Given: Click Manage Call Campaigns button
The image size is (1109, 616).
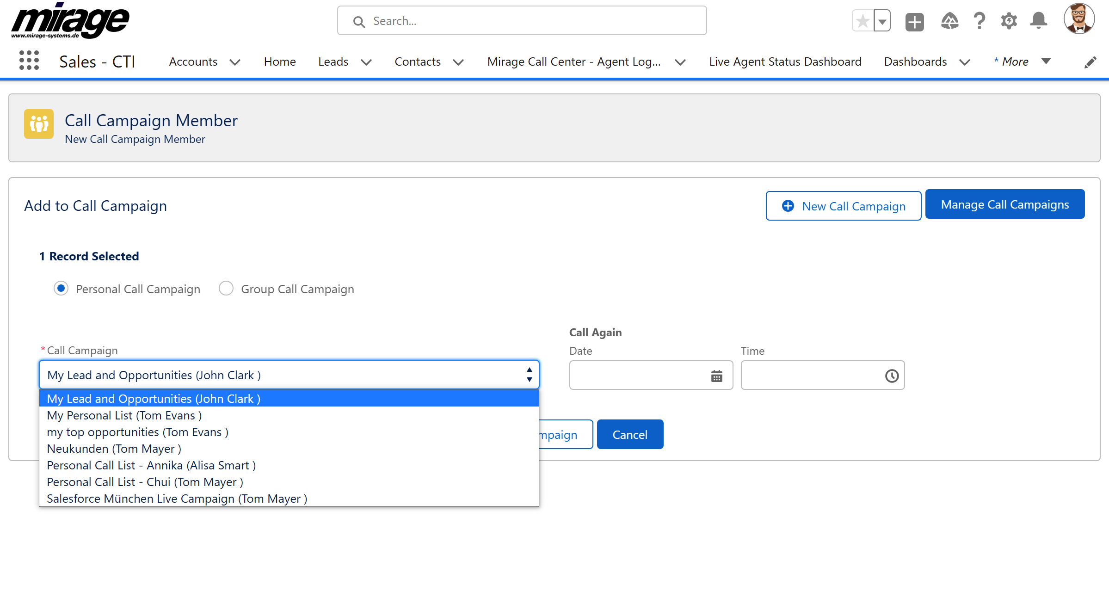Looking at the screenshot, I should click(1005, 204).
